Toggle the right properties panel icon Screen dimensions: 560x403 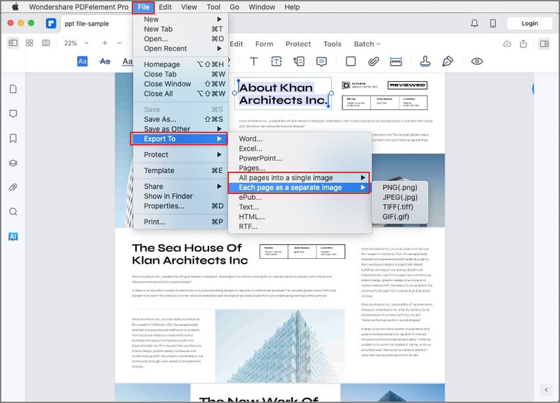(544, 44)
